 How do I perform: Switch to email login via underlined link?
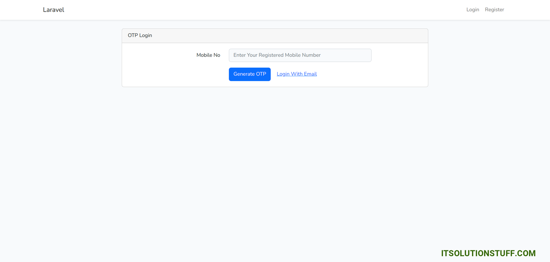(x=297, y=74)
